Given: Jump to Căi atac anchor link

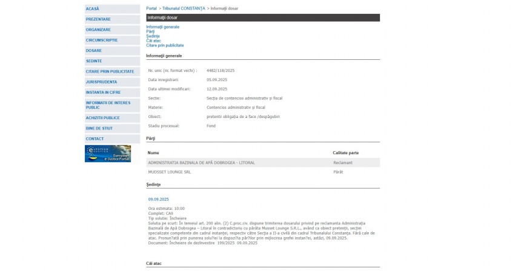Looking at the screenshot, I should [x=153, y=41].
